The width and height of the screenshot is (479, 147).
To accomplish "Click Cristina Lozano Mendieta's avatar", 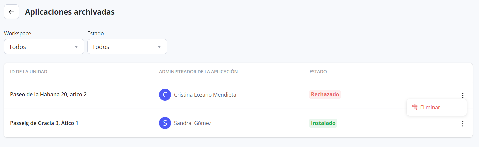I will pos(165,95).
